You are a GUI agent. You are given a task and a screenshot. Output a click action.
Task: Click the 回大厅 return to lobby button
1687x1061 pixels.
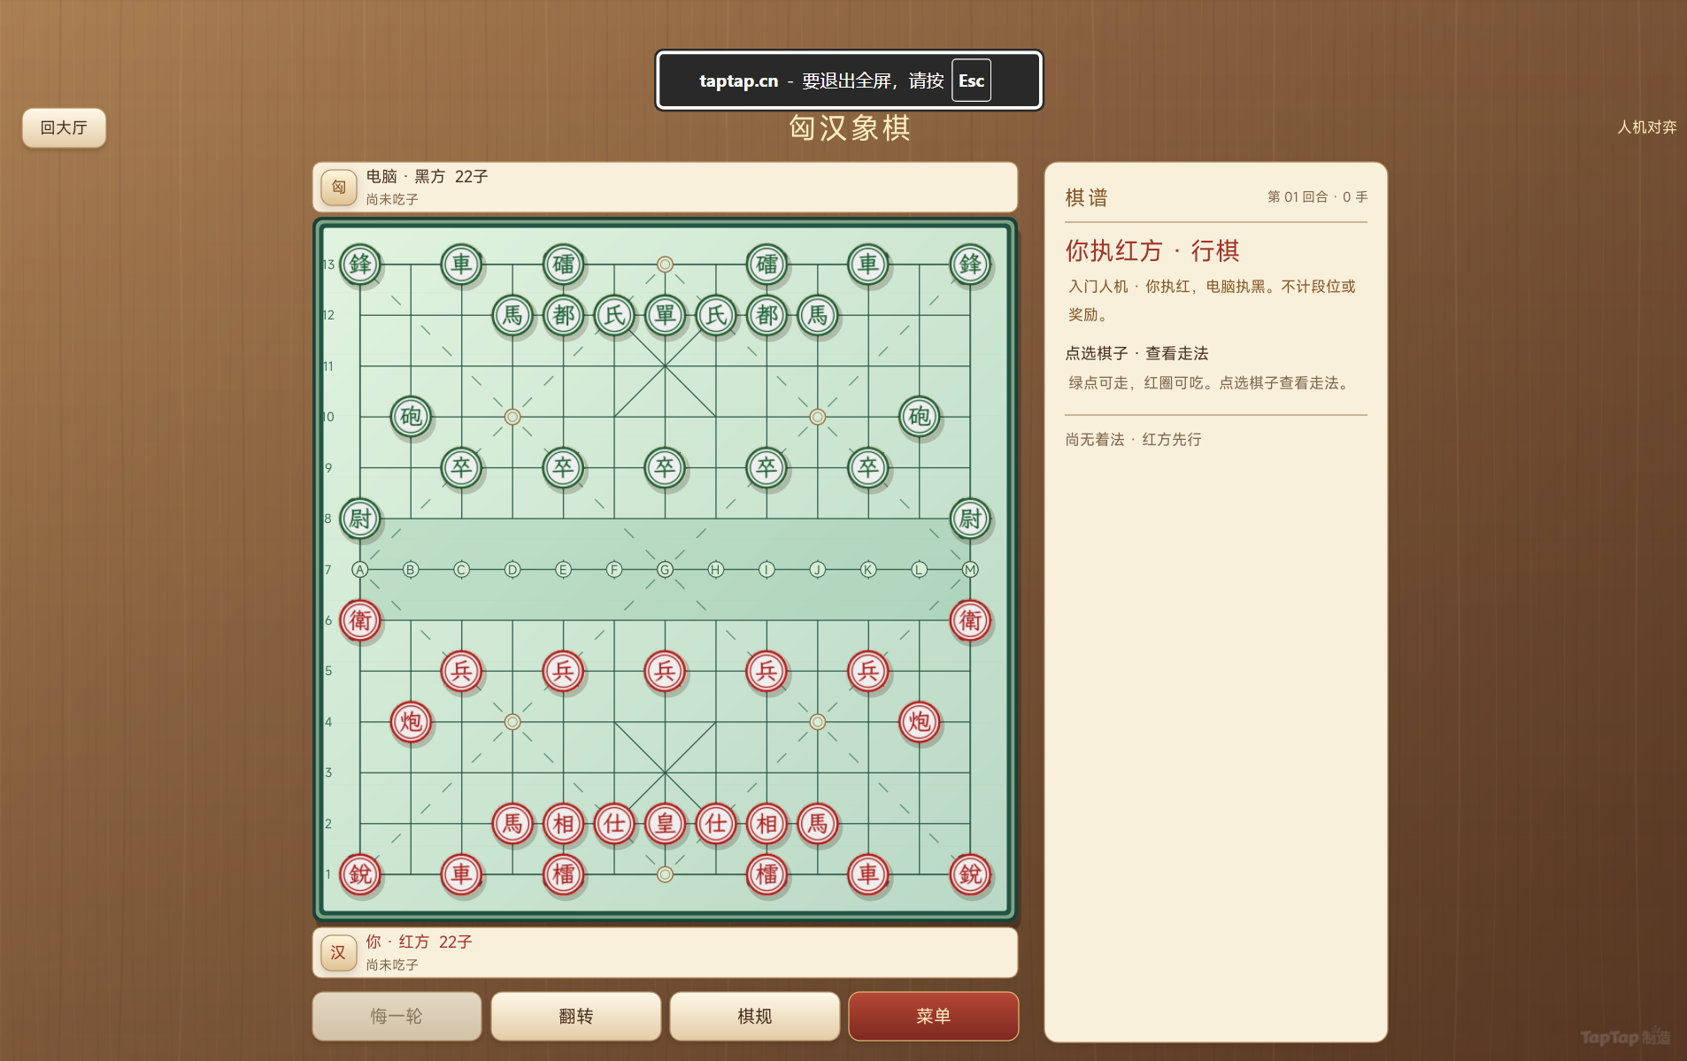[x=64, y=127]
